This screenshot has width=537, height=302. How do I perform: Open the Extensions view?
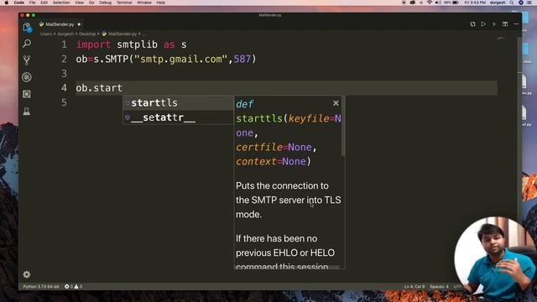[27, 94]
